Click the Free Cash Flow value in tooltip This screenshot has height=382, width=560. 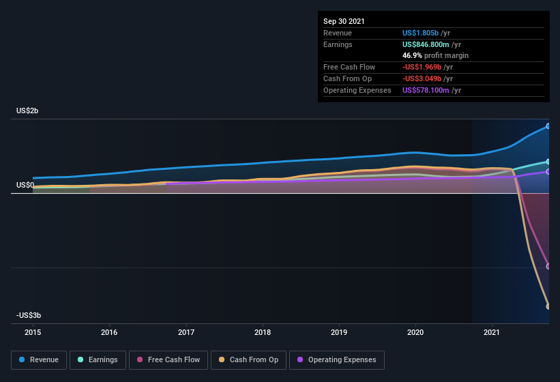pos(422,67)
